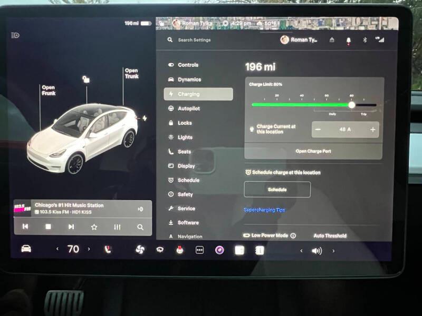The image size is (422, 316).
Task: Open notifications bell icon
Action: pos(348,40)
